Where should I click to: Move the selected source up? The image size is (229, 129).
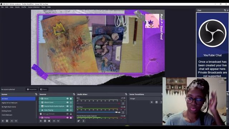(54, 121)
